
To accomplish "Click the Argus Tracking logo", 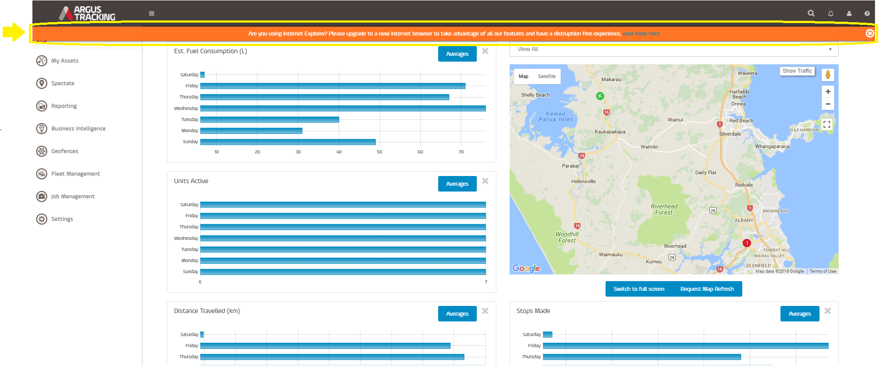I will (x=87, y=13).
